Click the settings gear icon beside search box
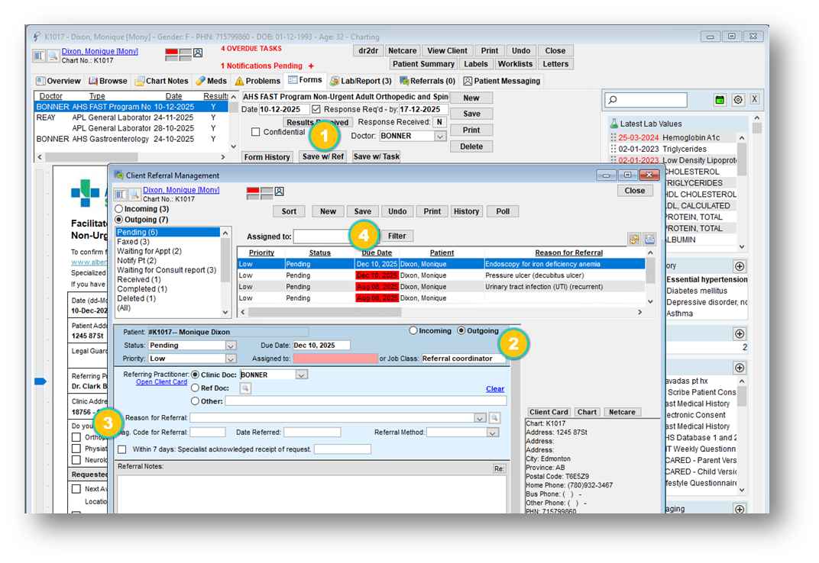The image size is (819, 563). (738, 100)
